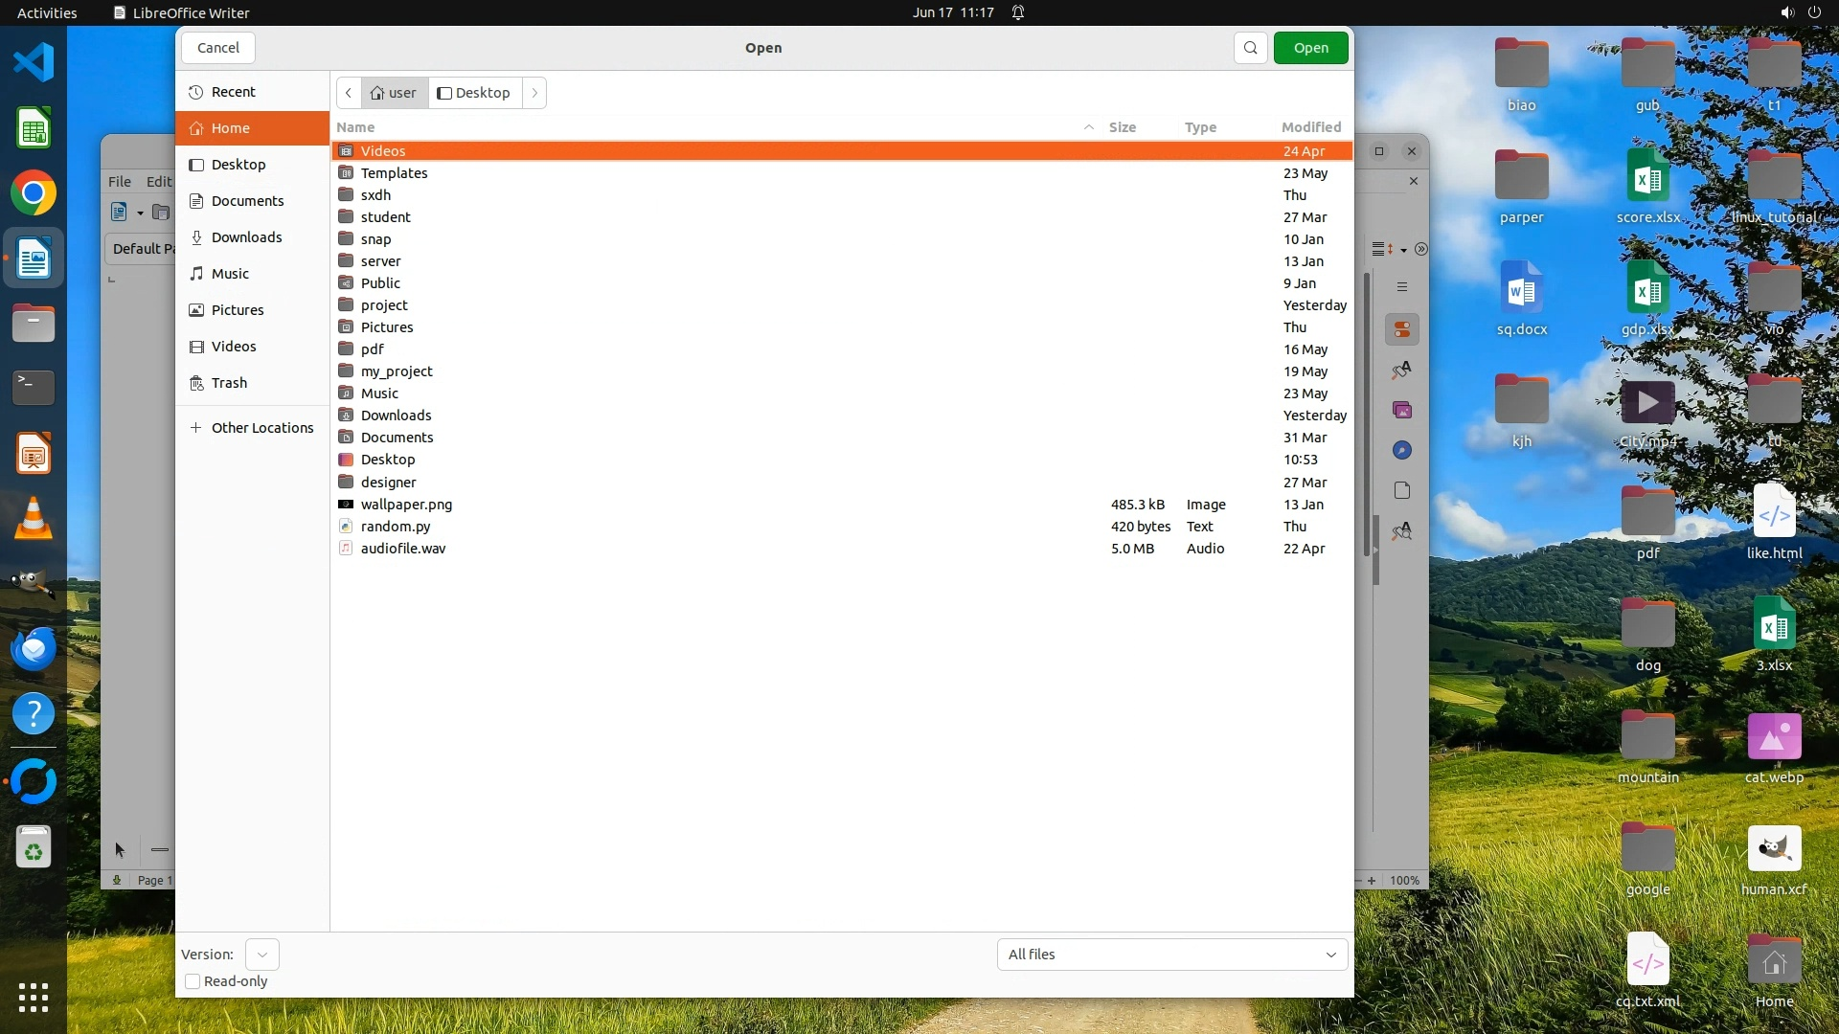
Task: Select the user home path segment
Action: (x=394, y=93)
